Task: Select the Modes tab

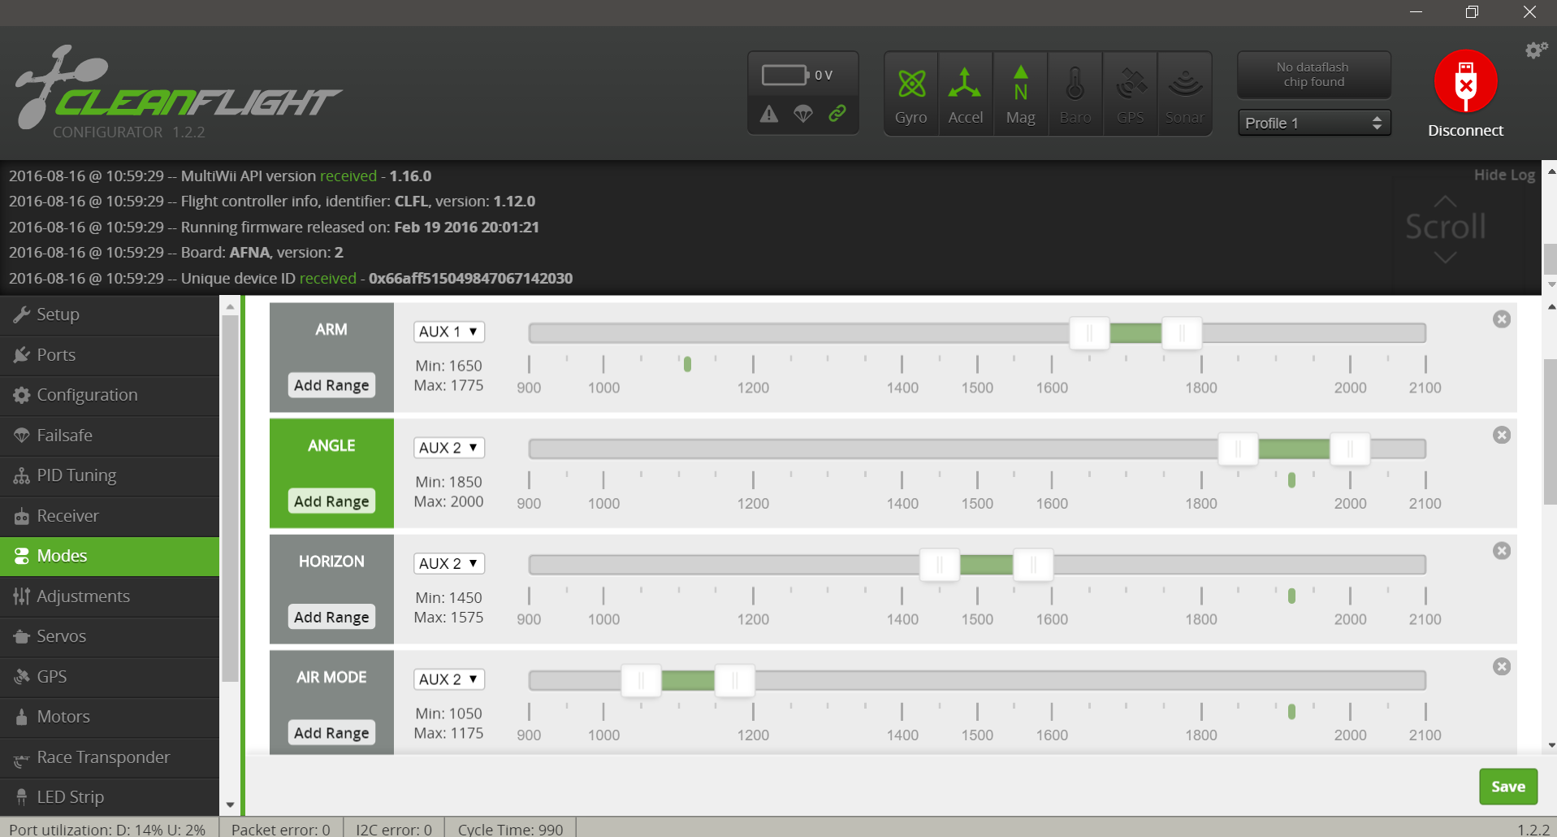Action: (110, 556)
